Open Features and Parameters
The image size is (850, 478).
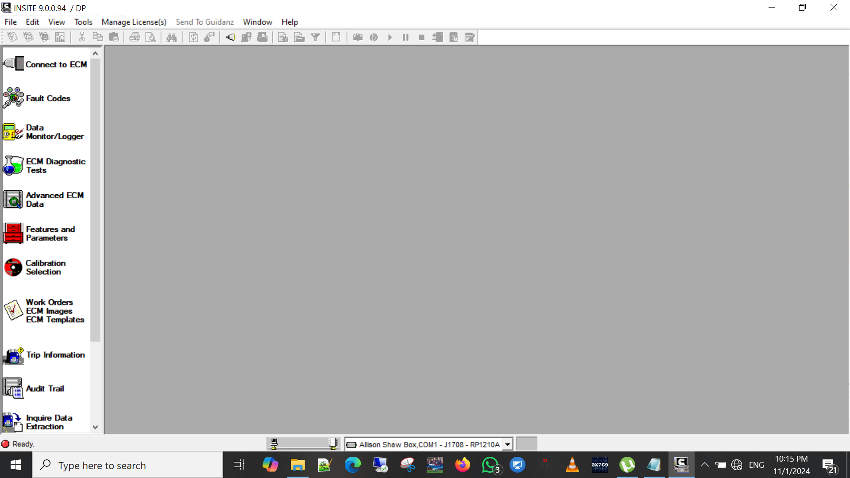40,233
